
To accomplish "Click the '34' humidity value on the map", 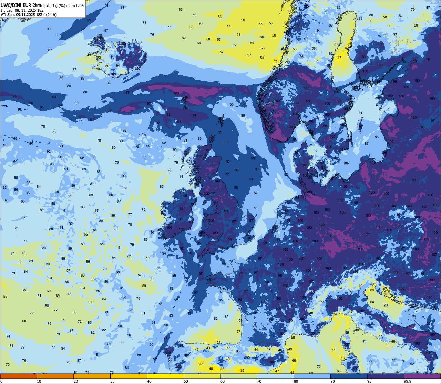I will click(335, 314).
